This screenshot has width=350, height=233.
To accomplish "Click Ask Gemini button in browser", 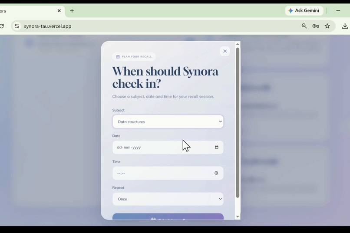I will pos(304,11).
